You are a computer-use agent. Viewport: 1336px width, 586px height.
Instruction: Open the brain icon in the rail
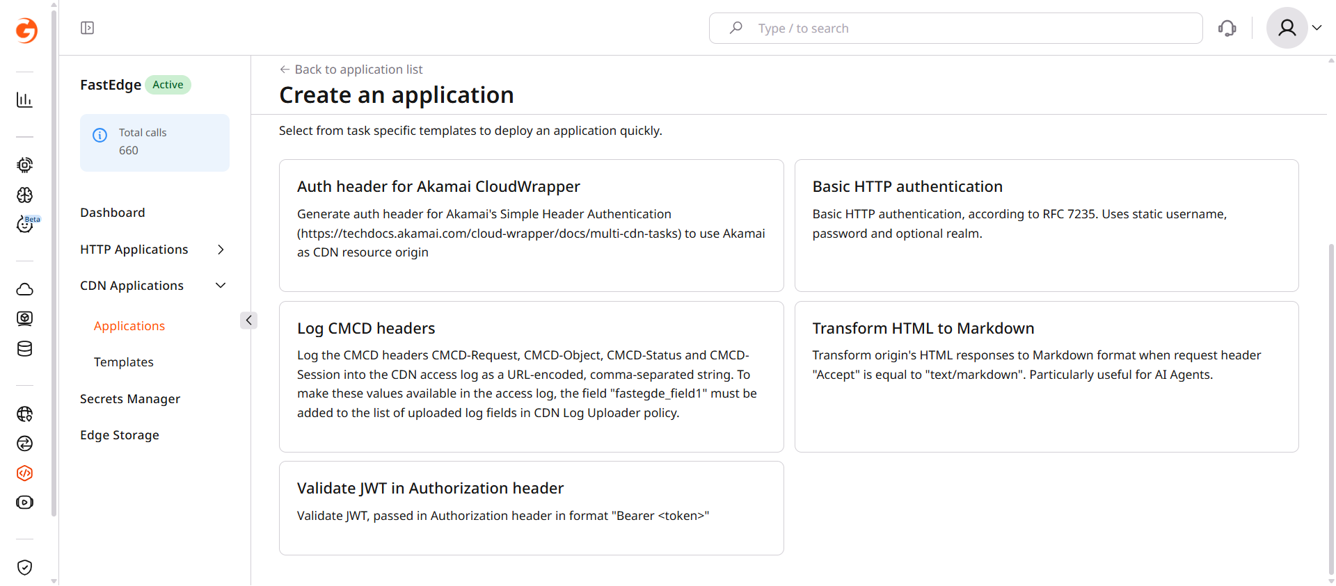tap(24, 195)
